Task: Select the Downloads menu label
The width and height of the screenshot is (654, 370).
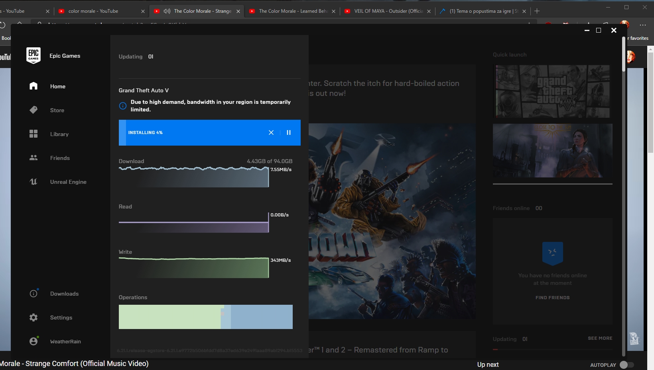Action: [x=64, y=294]
